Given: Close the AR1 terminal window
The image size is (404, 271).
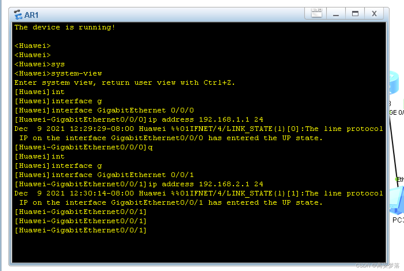Looking at the screenshot, I should tap(374, 13).
